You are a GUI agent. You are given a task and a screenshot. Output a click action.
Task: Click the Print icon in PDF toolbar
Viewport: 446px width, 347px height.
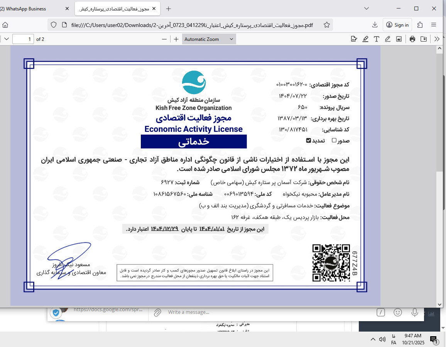[412, 39]
